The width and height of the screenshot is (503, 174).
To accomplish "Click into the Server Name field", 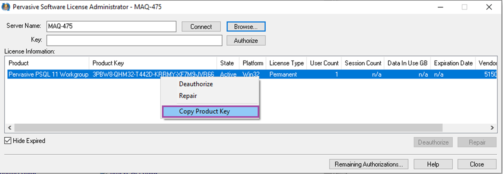I will [x=112, y=26].
